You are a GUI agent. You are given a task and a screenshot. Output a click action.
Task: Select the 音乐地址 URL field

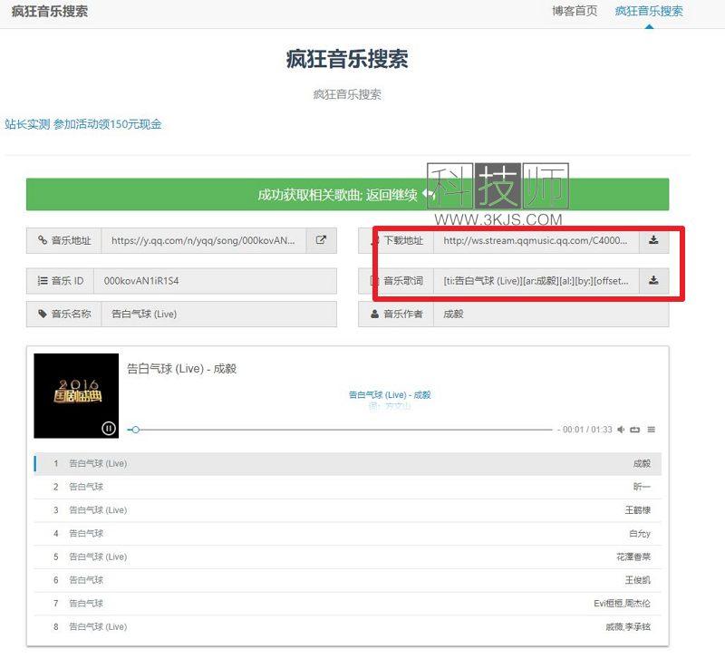coord(203,240)
